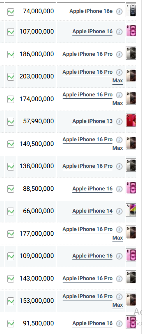The height and width of the screenshot is (334, 142).
Task: Click info icon beside Apple iPhone 16e
Action: [x=119, y=12]
